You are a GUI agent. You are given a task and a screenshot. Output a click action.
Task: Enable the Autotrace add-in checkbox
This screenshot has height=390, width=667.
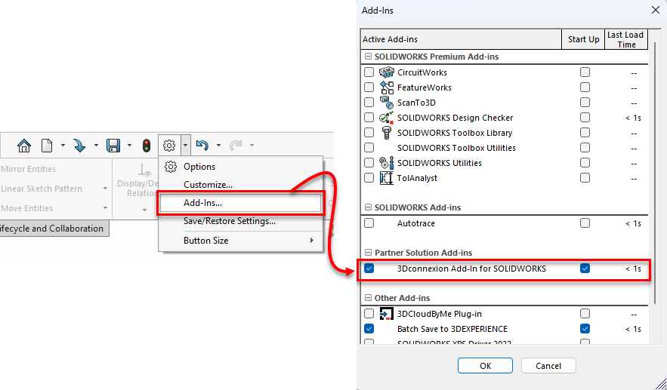(x=369, y=223)
